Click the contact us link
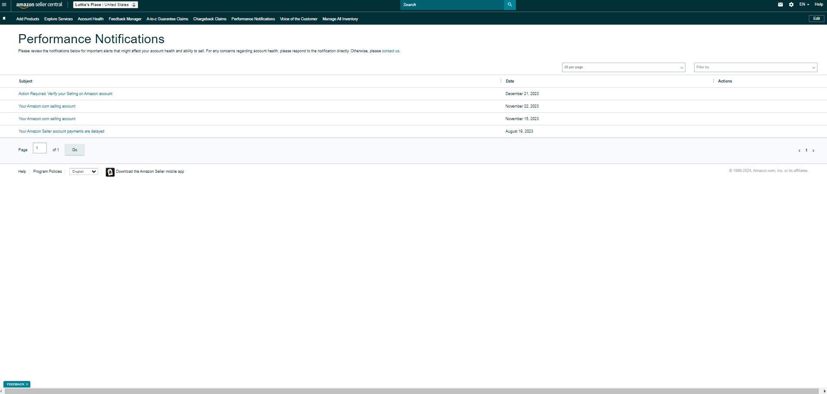This screenshot has width=827, height=394. [390, 51]
